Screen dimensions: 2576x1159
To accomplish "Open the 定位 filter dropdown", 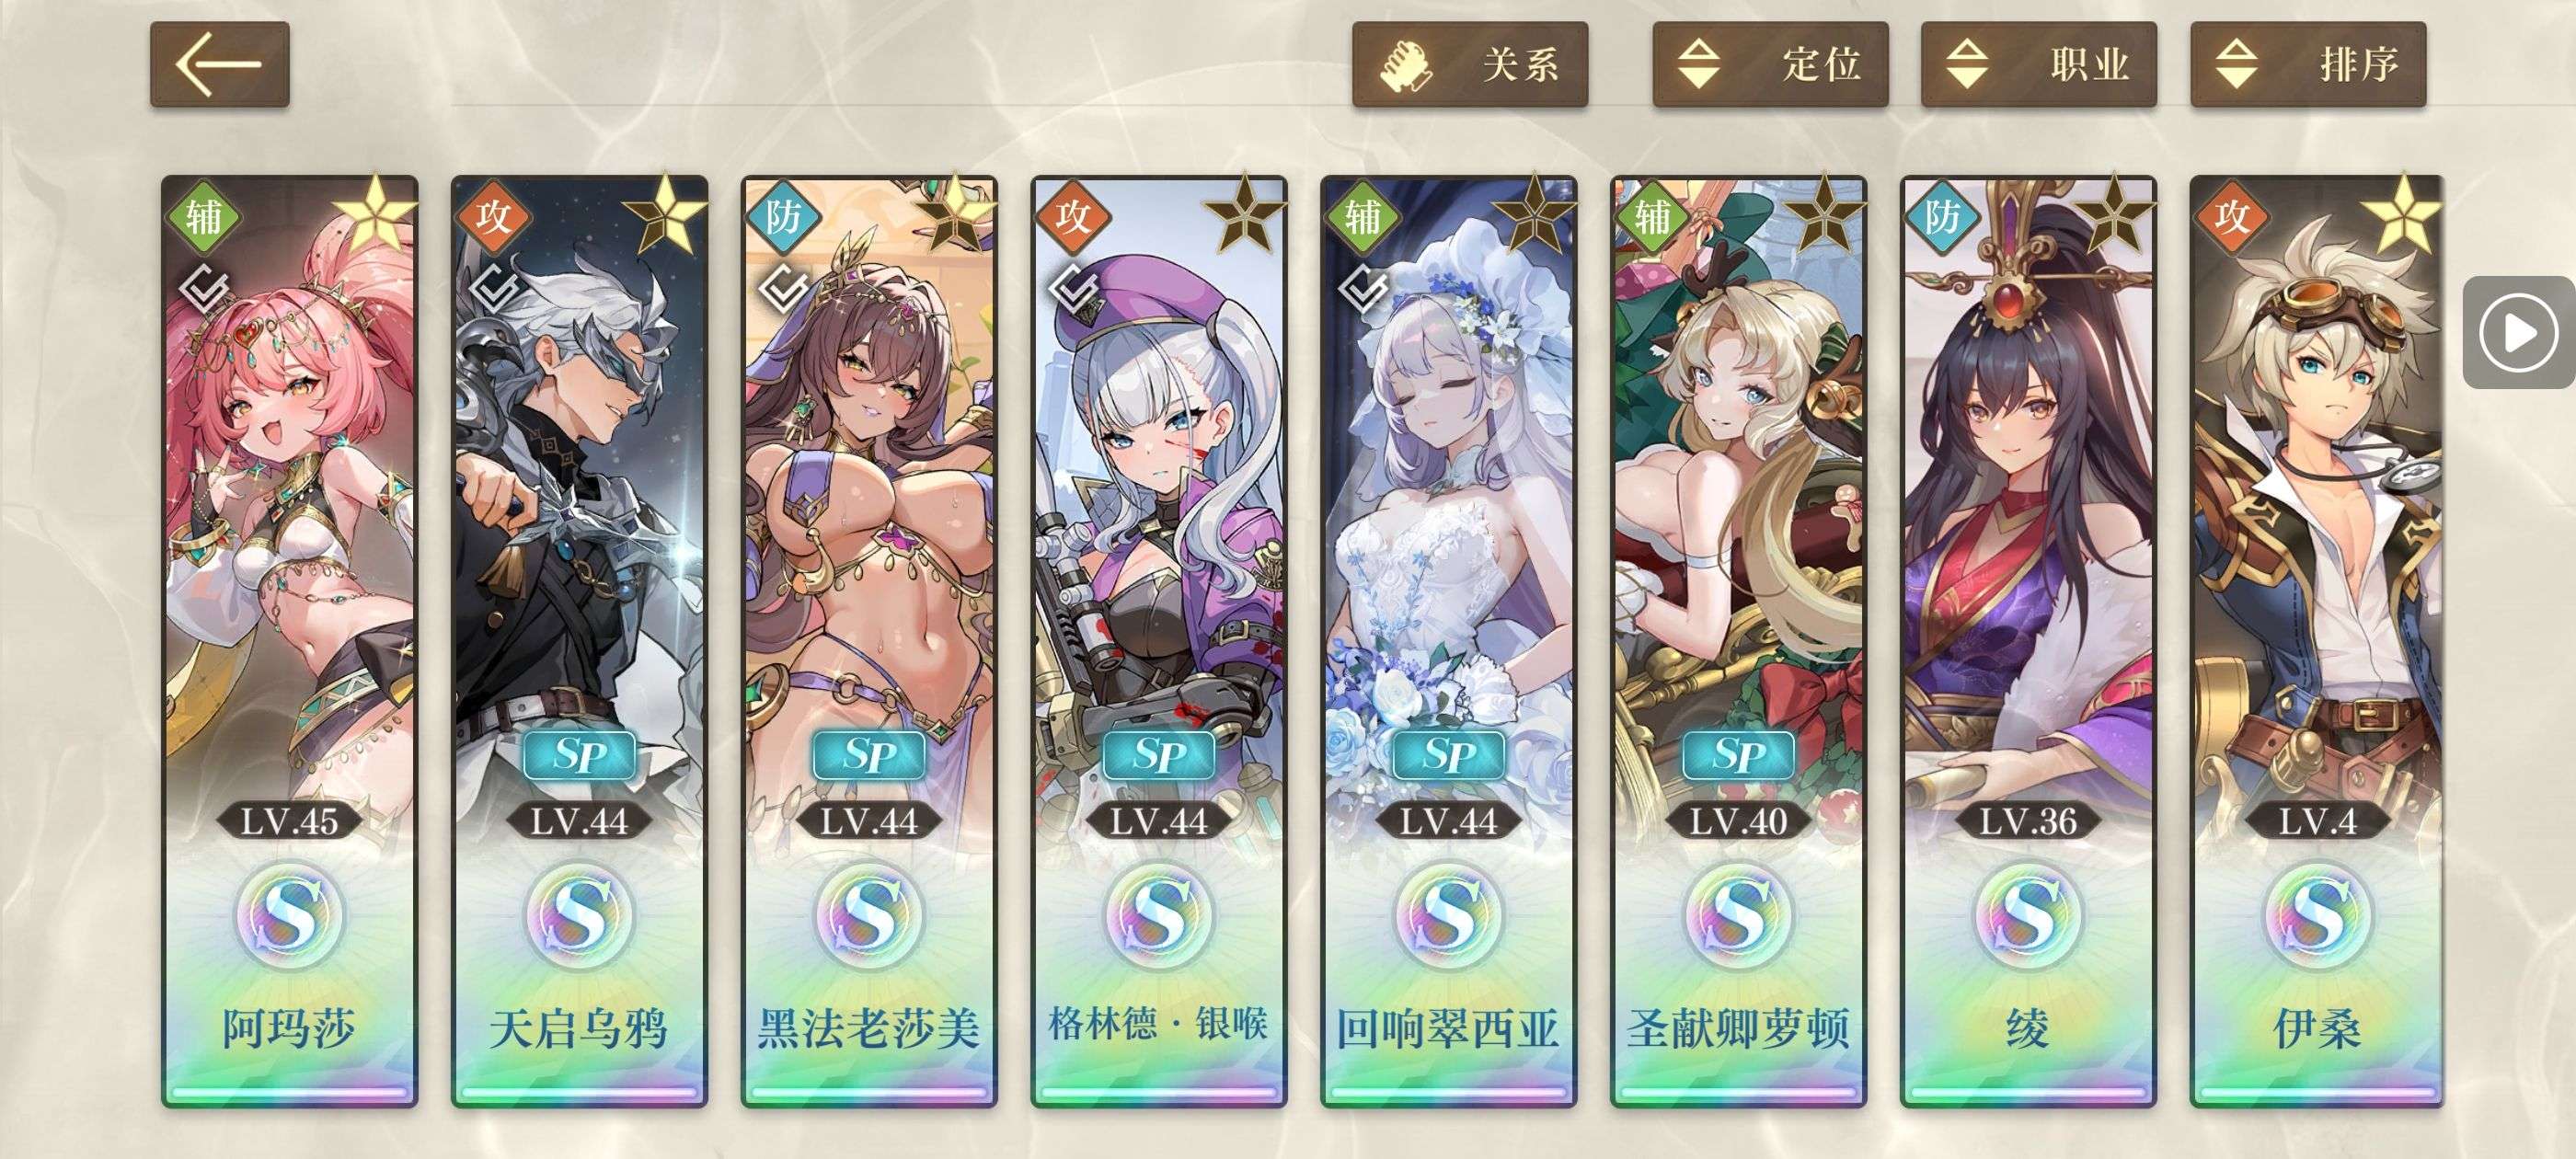I will click(x=1770, y=64).
